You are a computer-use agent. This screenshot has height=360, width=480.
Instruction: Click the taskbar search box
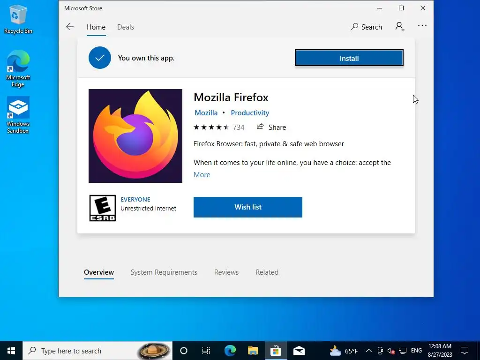pos(97,351)
